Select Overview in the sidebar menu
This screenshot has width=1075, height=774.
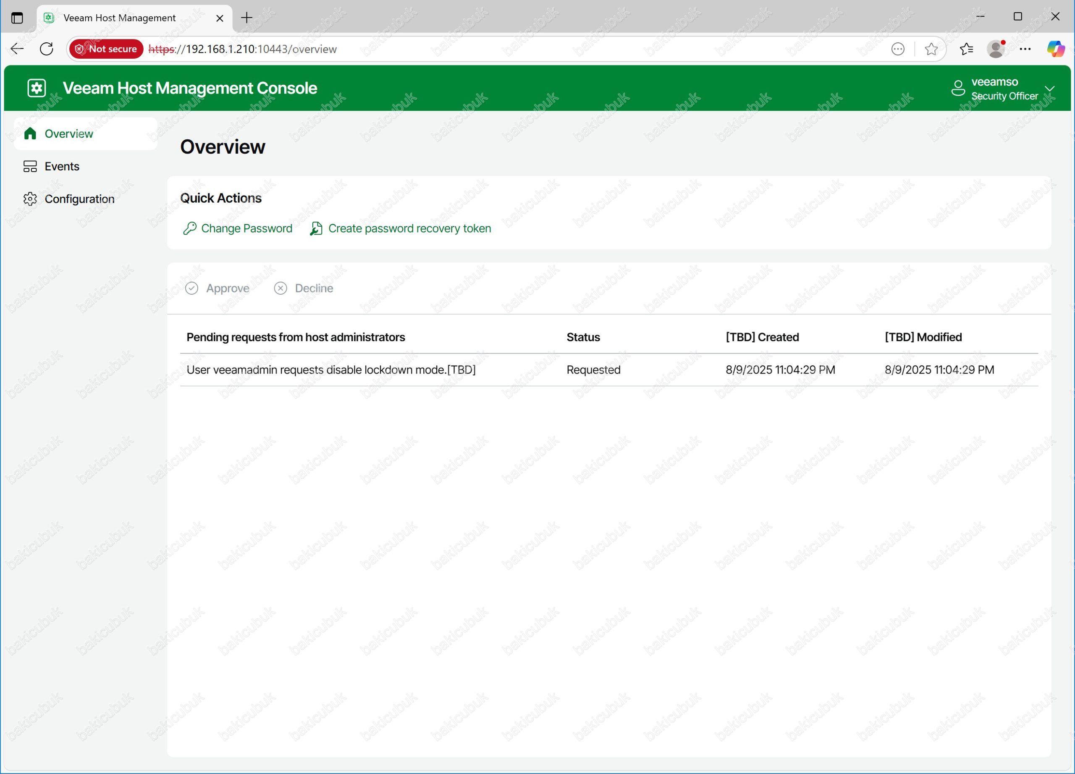click(86, 133)
